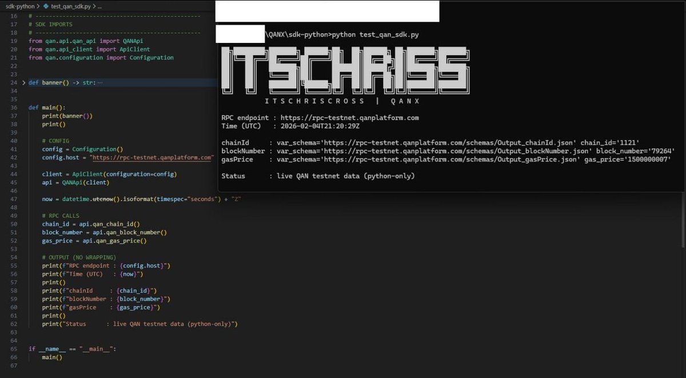Image resolution: width=686 pixels, height=378 pixels.
Task: Click the Configuration import on line 21
Action: 151,57
